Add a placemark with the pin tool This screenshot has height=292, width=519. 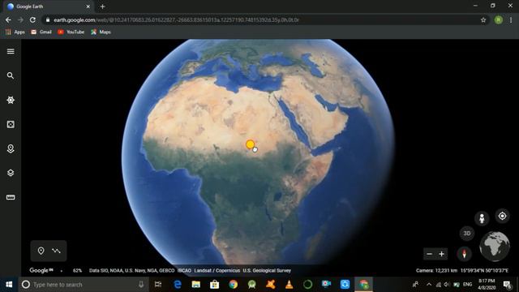41,251
